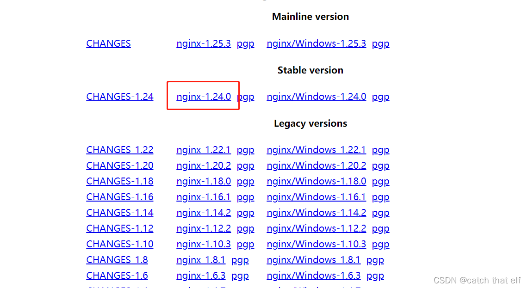Open CHANGES-1.22 changelog
The height and width of the screenshot is (288, 528).
pos(119,149)
